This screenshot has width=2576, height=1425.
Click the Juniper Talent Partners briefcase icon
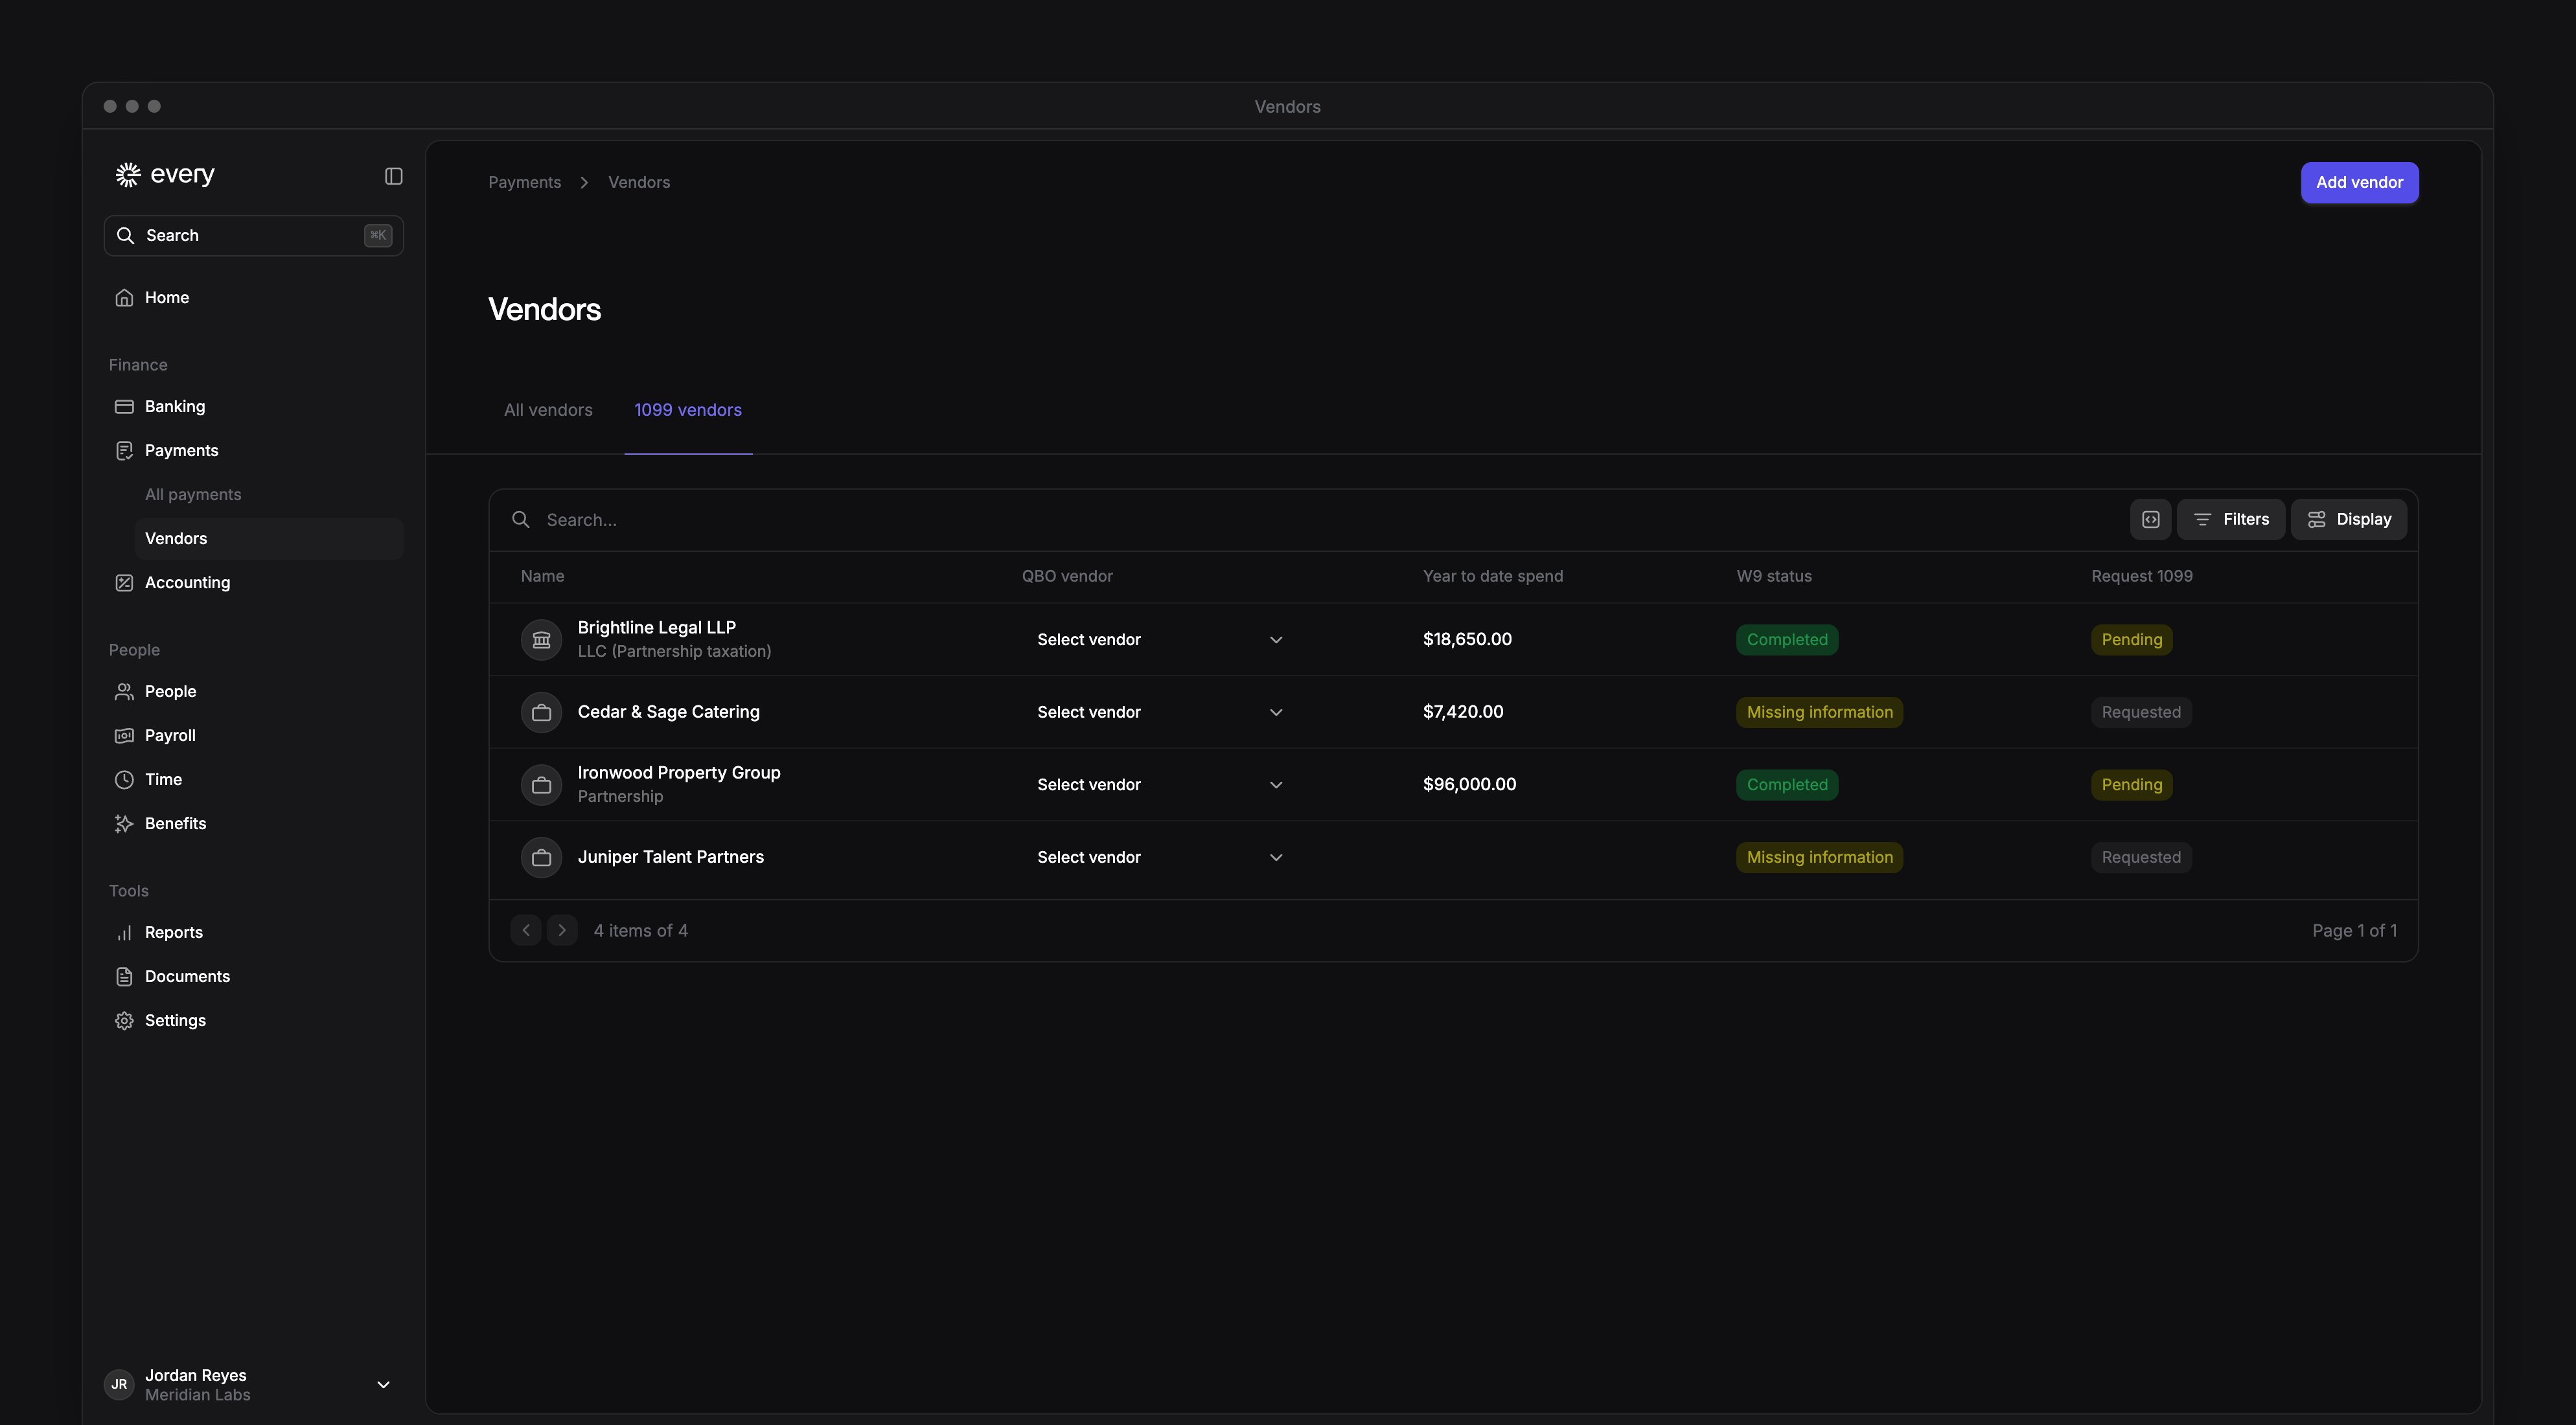pyautogui.click(x=541, y=858)
